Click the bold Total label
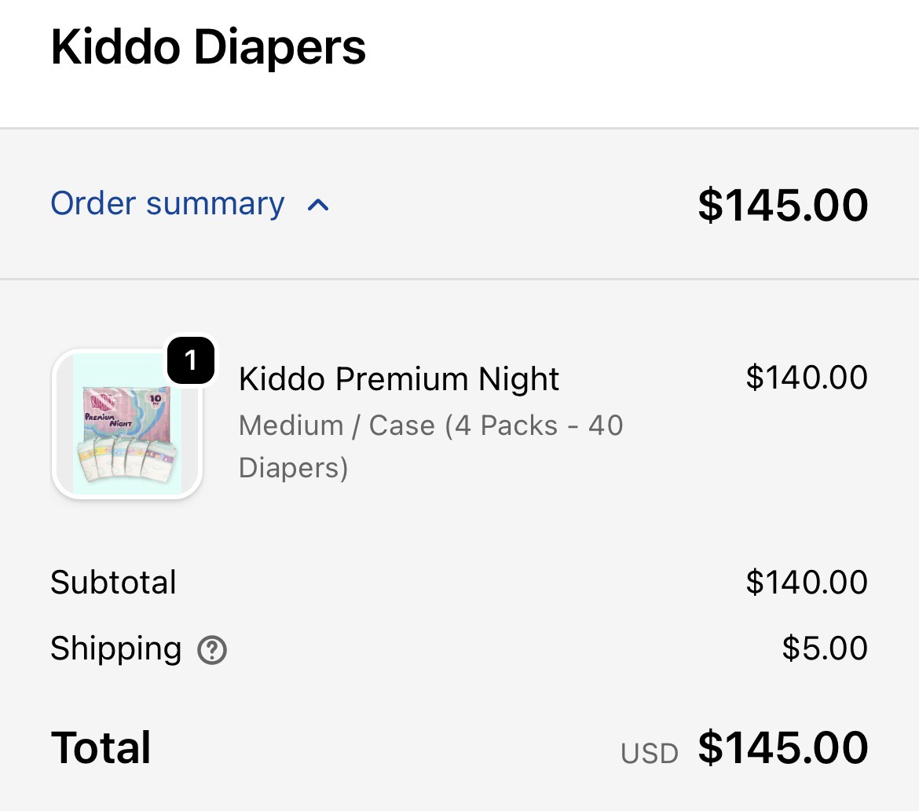The height and width of the screenshot is (811, 919). pyautogui.click(x=101, y=747)
